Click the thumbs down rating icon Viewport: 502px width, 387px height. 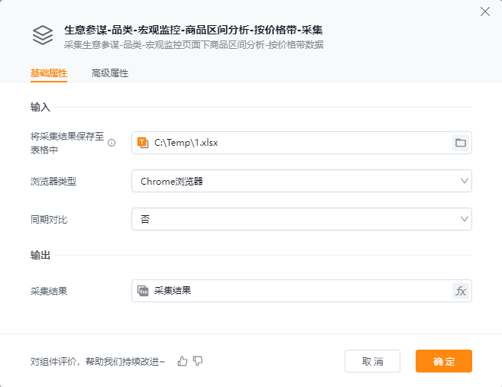pyautogui.click(x=198, y=361)
